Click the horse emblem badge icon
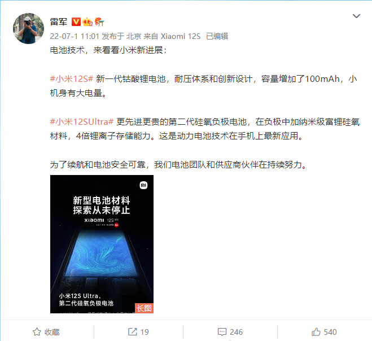Screen dimensions: 372x341 point(99,21)
